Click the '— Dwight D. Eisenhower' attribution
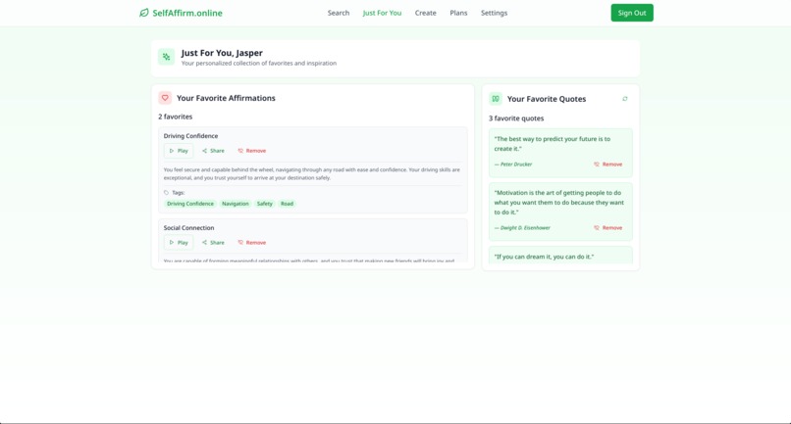The width and height of the screenshot is (791, 424). 522,227
